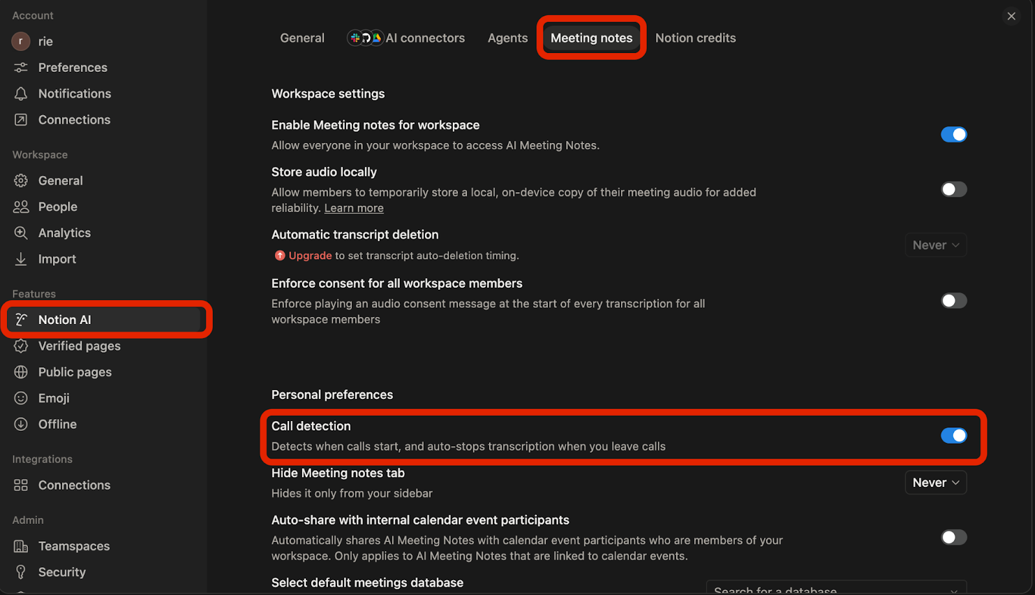Click the Search for a database field
This screenshot has height=595, width=1035.
[834, 589]
